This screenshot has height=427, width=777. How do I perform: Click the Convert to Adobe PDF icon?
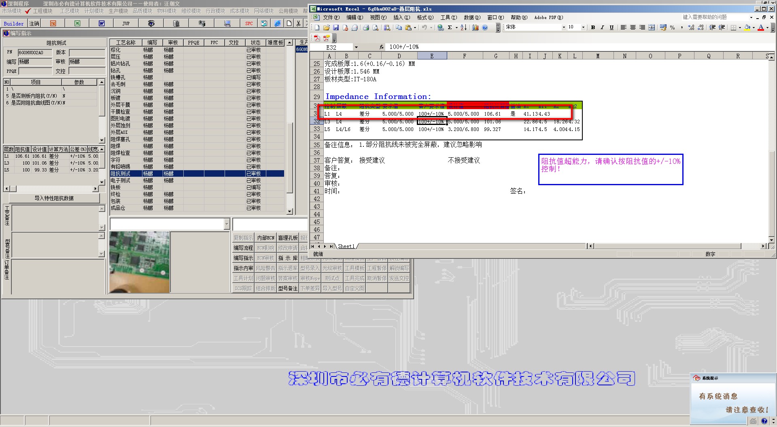coord(317,38)
